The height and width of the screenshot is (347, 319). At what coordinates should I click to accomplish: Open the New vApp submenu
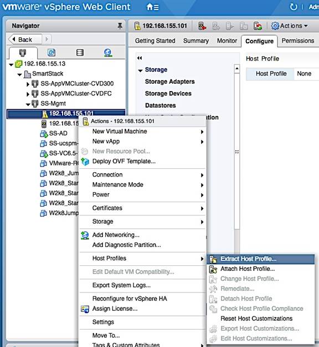coord(142,142)
